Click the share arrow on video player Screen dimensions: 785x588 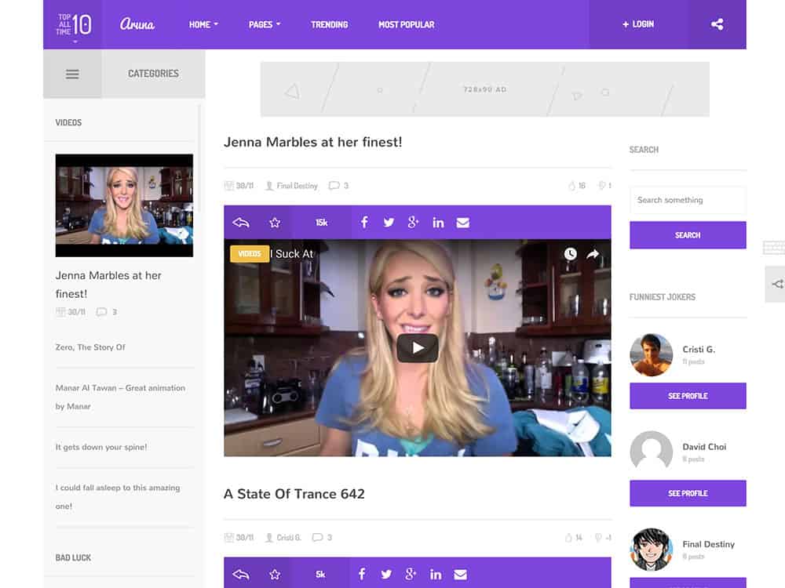pos(593,254)
